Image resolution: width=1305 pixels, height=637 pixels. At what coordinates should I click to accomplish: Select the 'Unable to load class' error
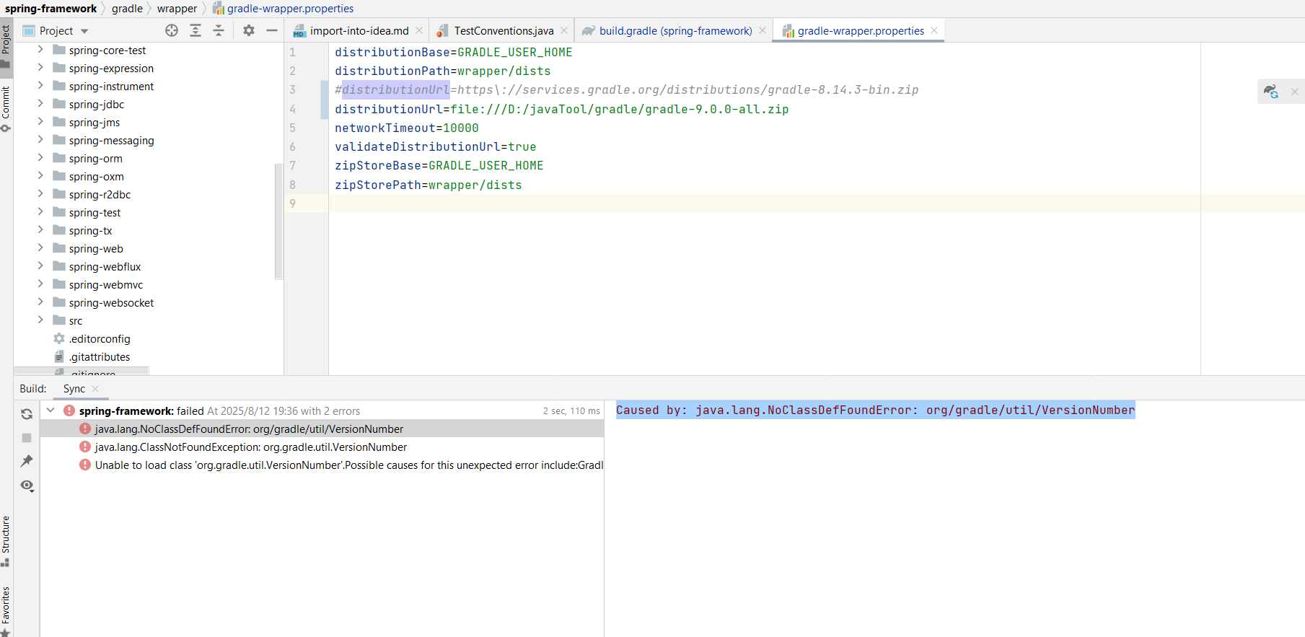(x=322, y=465)
